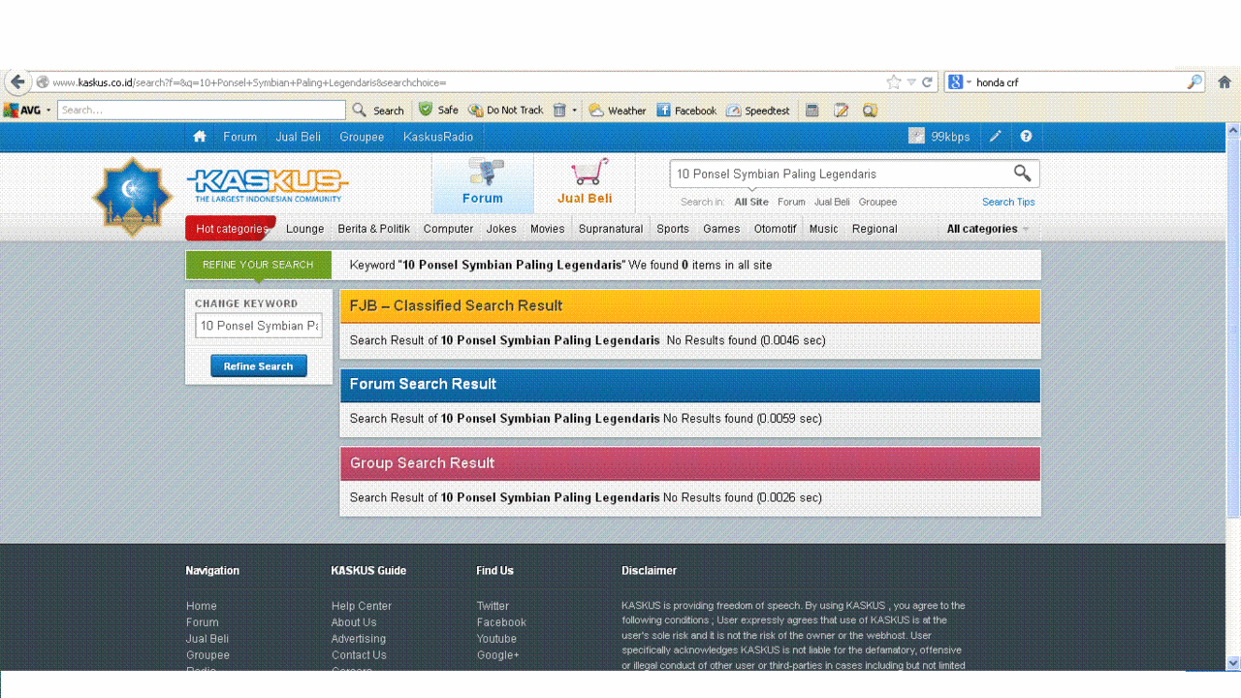Image resolution: width=1241 pixels, height=698 pixels.
Task: Expand the All categories dropdown
Action: click(988, 229)
